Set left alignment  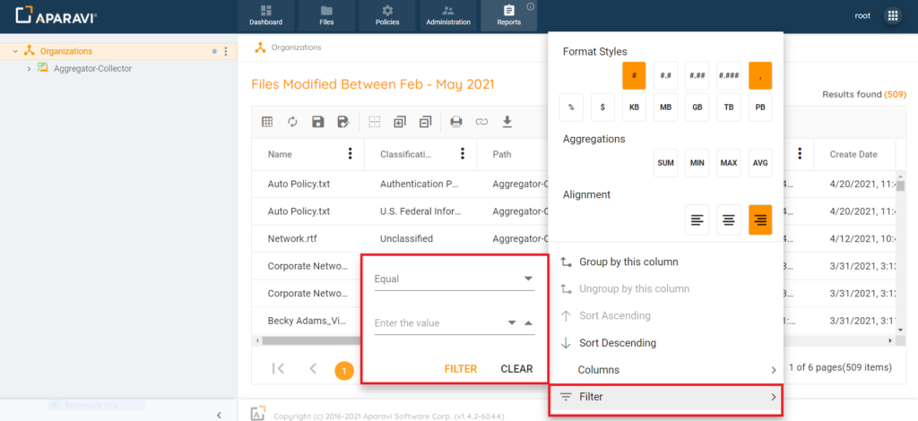click(x=697, y=219)
